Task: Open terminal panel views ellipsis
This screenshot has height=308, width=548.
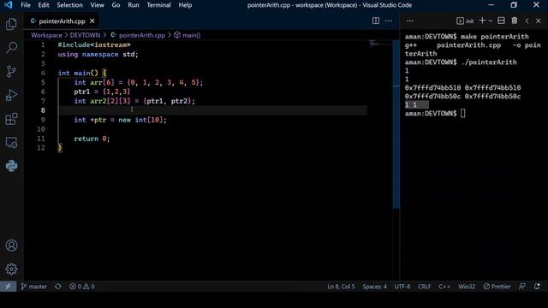Action: pyautogui.click(x=410, y=21)
